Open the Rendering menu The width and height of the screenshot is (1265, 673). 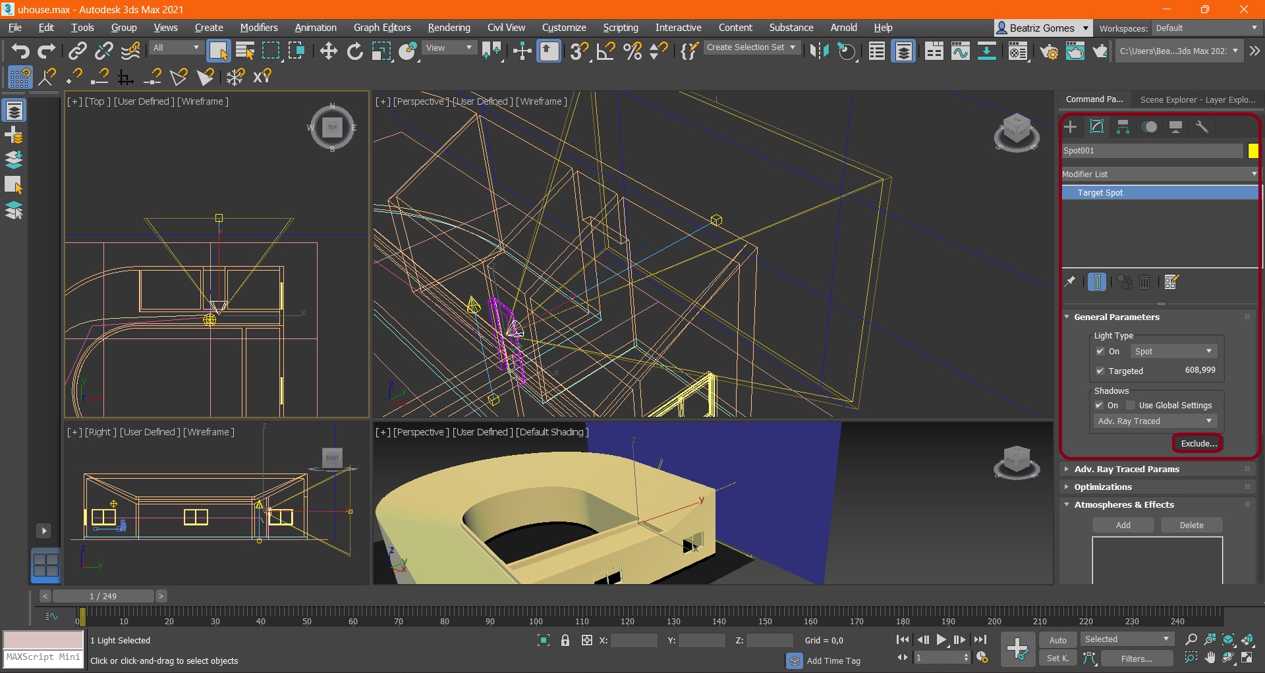[449, 28]
